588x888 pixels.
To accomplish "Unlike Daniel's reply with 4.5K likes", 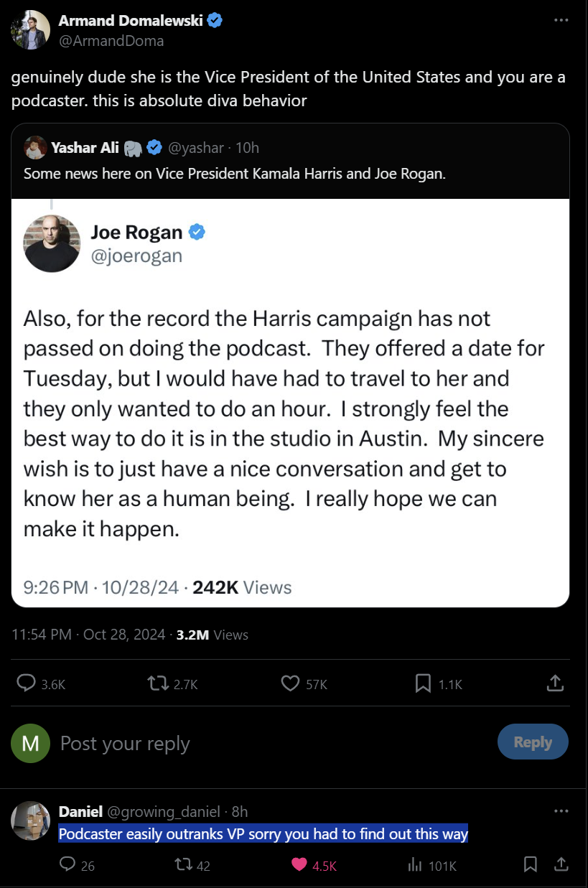I will coord(314,865).
